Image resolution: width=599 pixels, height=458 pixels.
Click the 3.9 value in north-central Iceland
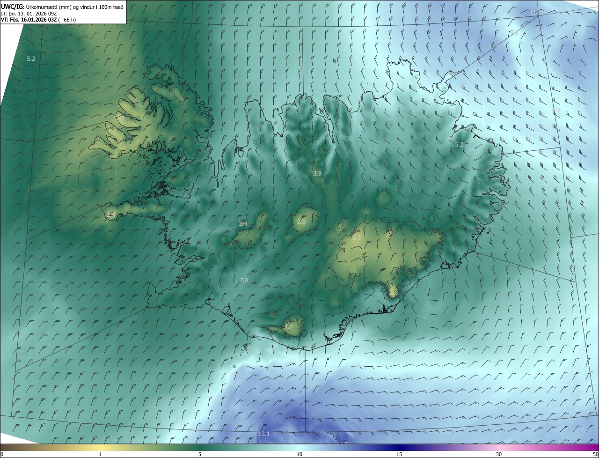coord(317,173)
